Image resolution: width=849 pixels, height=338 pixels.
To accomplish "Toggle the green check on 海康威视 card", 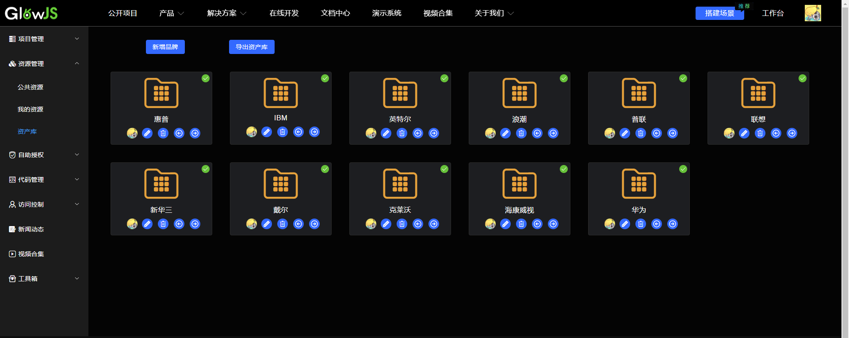I will 564,169.
